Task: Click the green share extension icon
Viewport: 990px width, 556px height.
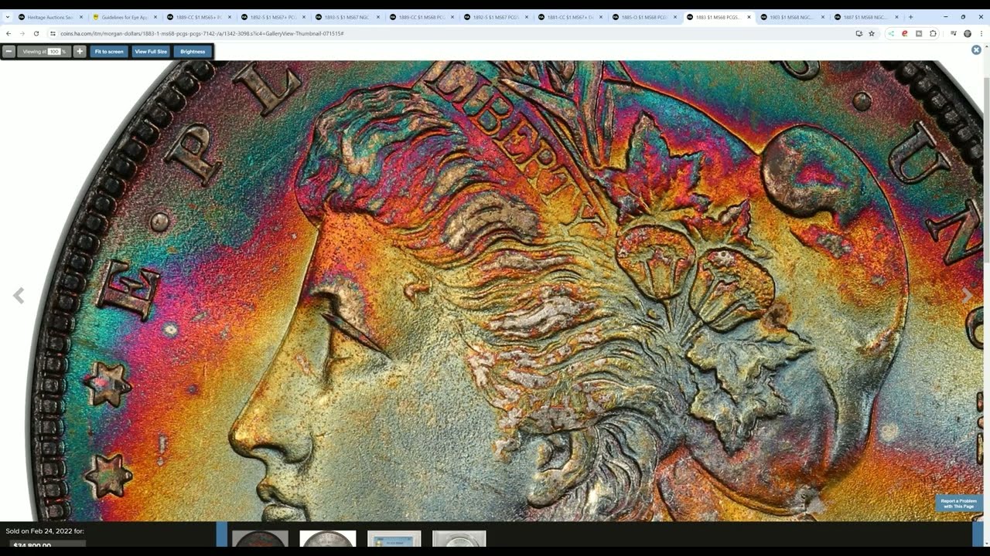Action: 891,34
